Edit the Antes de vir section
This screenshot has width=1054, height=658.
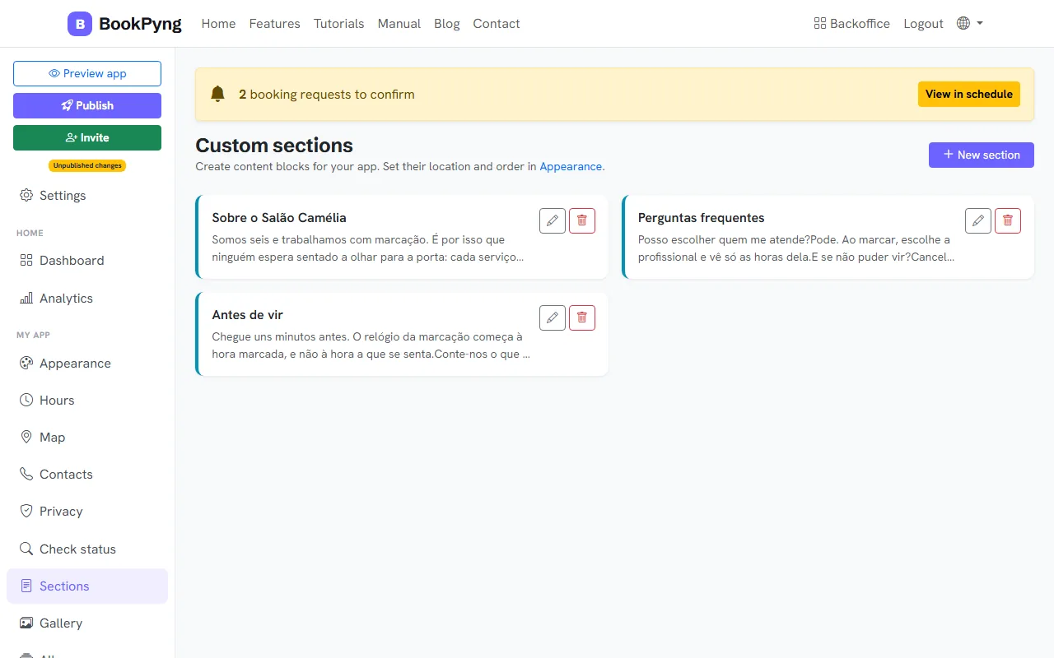coord(553,317)
